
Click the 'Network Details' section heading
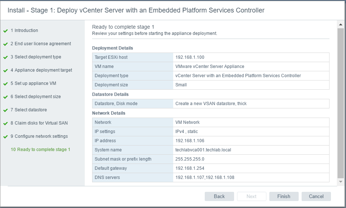pyautogui.click(x=109, y=113)
